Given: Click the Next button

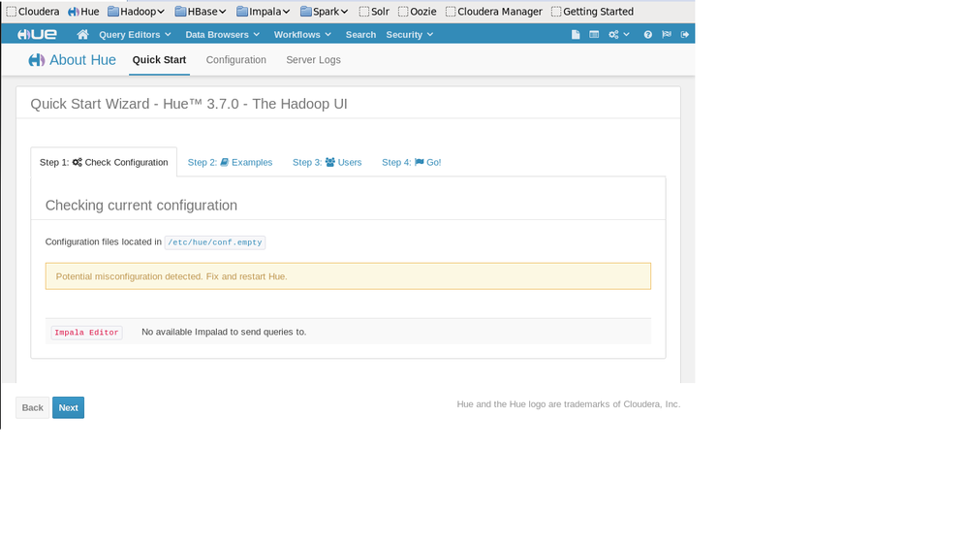Looking at the screenshot, I should pyautogui.click(x=69, y=408).
